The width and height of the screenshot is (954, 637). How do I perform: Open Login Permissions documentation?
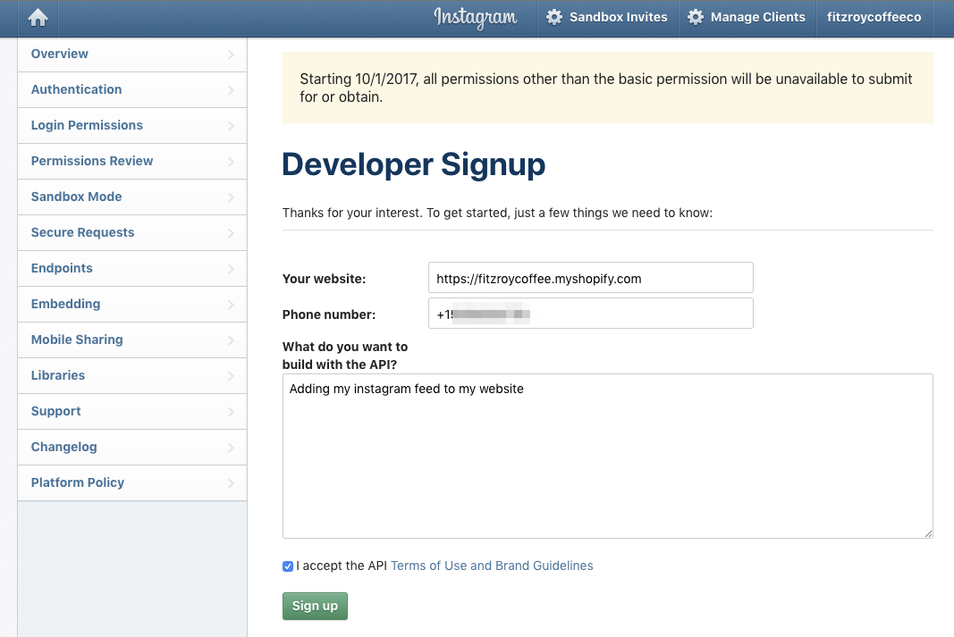[x=132, y=126]
